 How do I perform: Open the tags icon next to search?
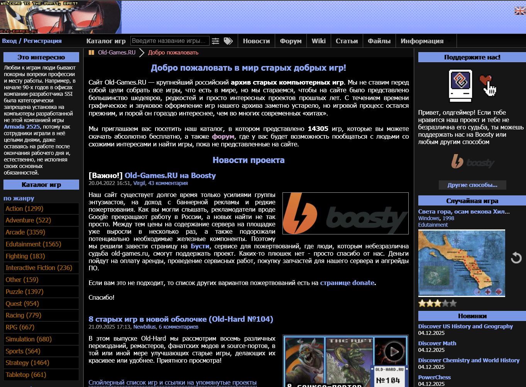228,41
